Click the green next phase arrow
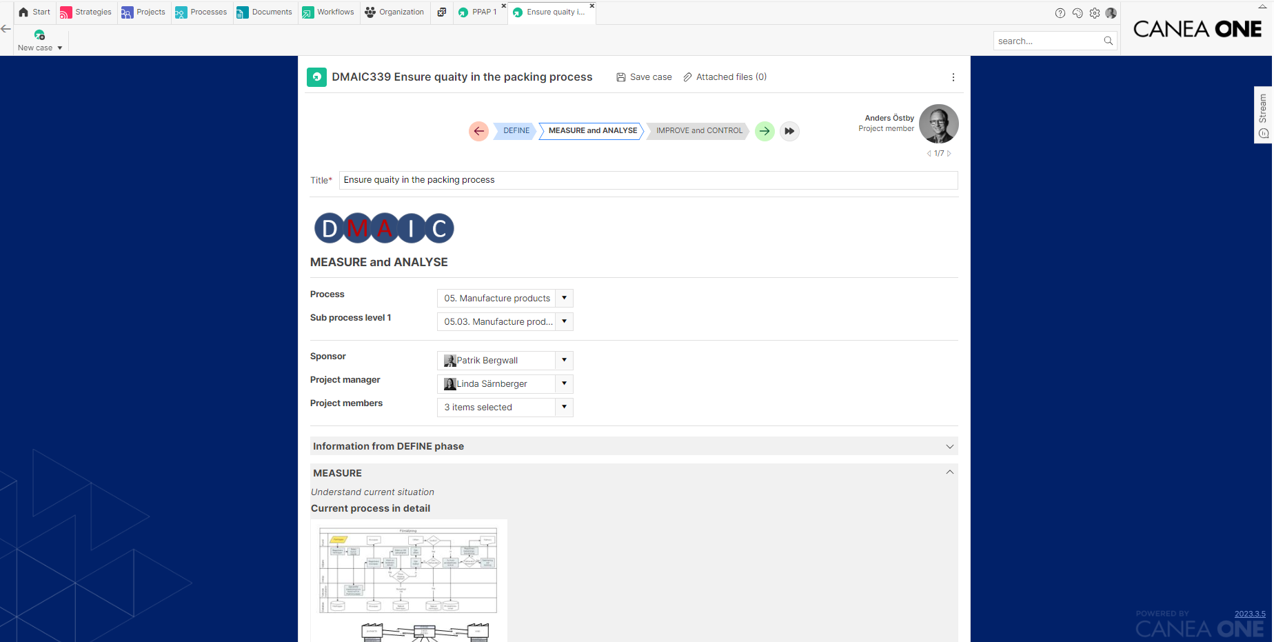 pyautogui.click(x=765, y=131)
